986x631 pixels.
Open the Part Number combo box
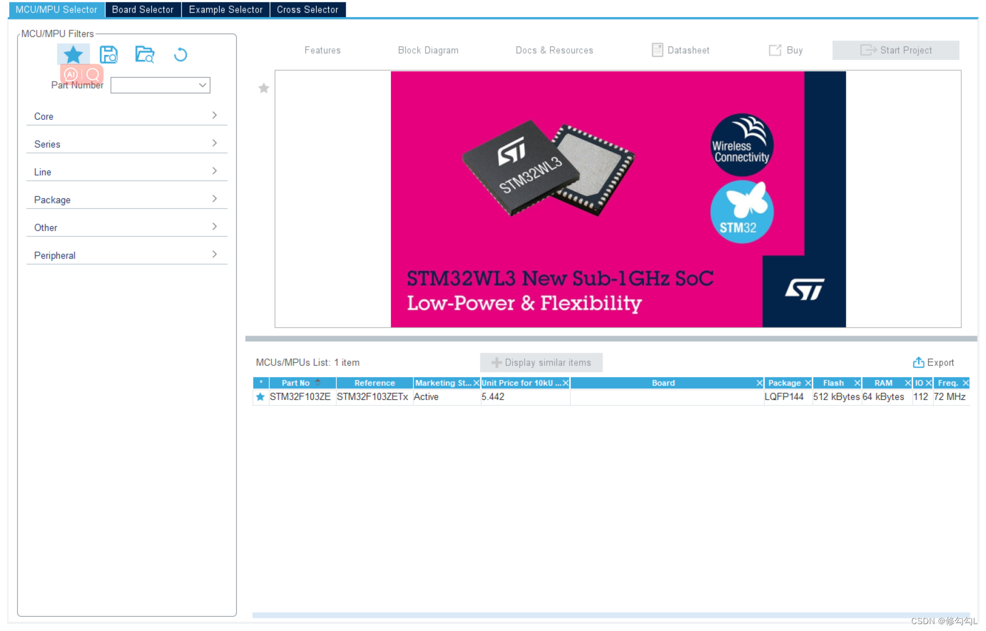click(160, 85)
